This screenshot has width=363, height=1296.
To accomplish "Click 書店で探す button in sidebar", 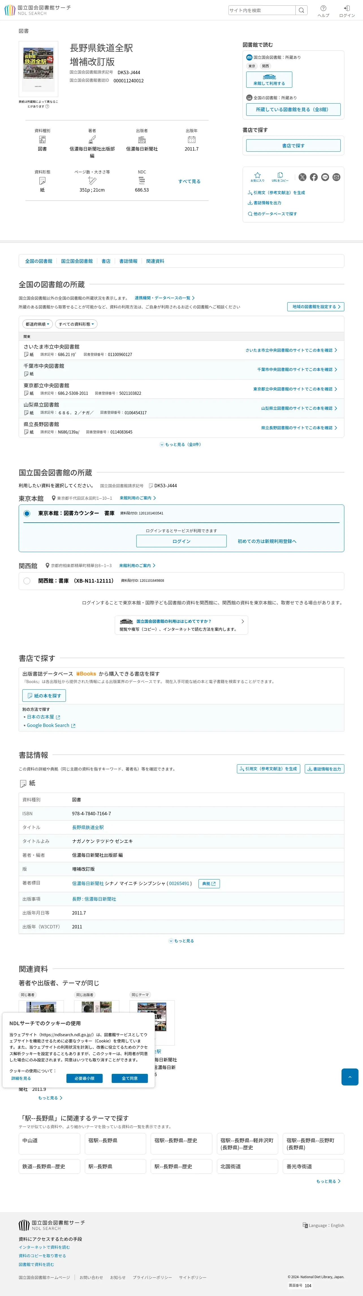I will click(293, 145).
